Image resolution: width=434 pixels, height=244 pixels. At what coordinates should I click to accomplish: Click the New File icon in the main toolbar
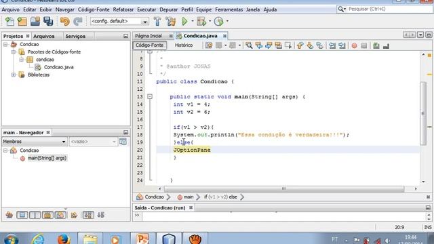tap(9, 21)
